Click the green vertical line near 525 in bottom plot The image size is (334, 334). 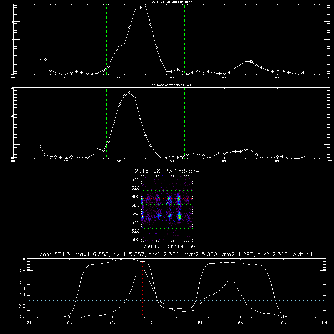81,288
